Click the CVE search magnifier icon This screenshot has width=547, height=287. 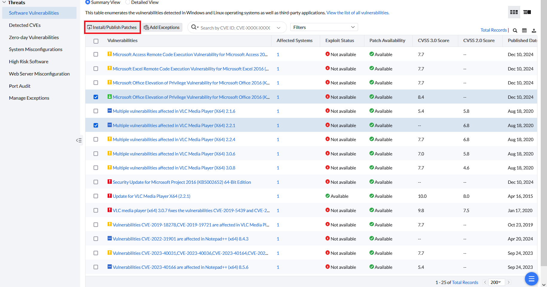(x=194, y=27)
